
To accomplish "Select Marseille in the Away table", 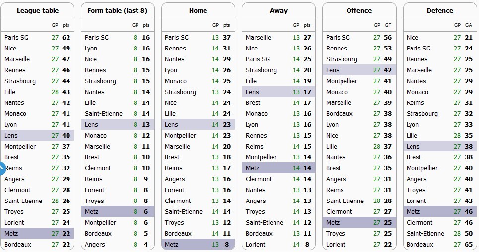I will (258, 38).
